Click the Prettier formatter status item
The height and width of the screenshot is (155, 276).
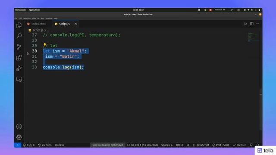pos(239,145)
